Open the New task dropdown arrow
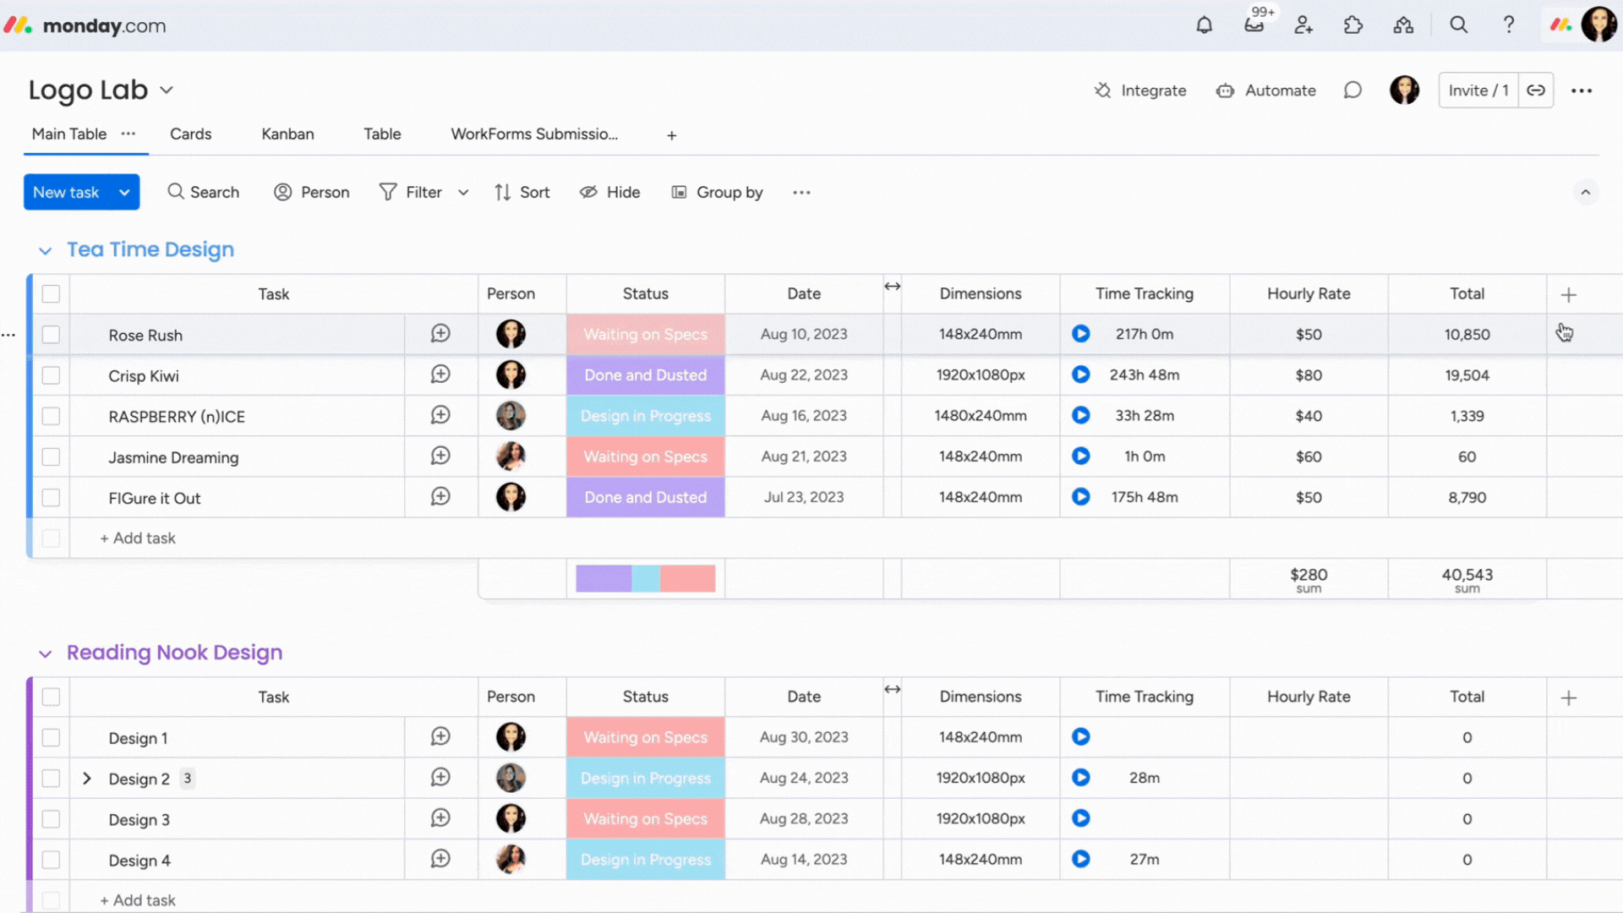 coord(124,193)
